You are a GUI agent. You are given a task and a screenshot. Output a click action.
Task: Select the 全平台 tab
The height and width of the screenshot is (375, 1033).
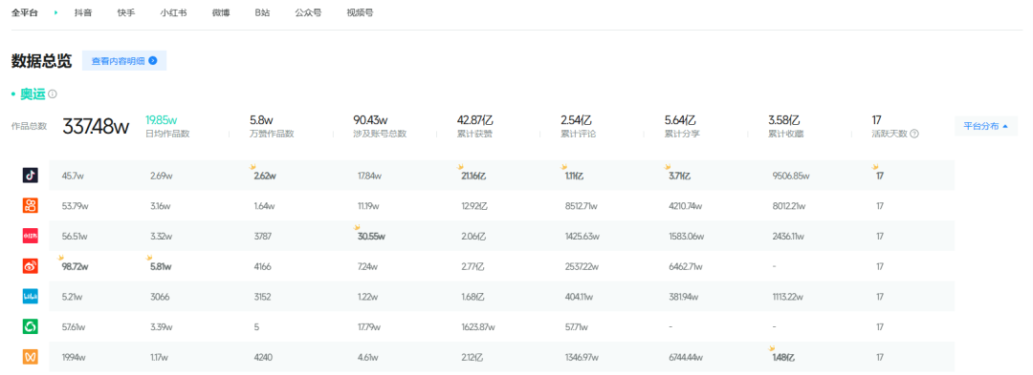[x=24, y=12]
